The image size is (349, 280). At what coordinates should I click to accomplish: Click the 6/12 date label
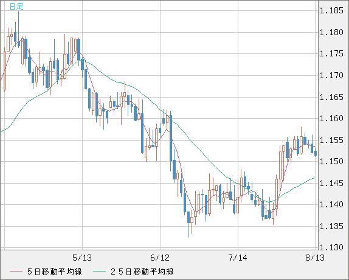tap(160, 258)
